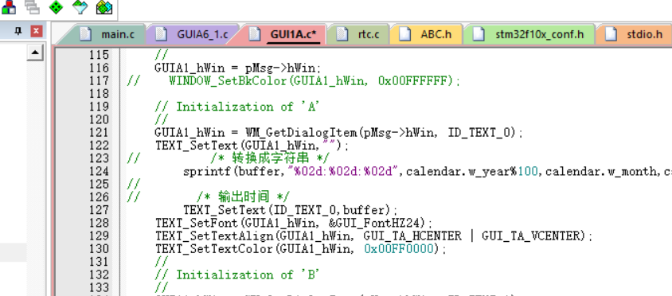This screenshot has height=296, width=672.
Task: Click the file icon on the GUIA6_1.c tab
Action: click(161, 34)
